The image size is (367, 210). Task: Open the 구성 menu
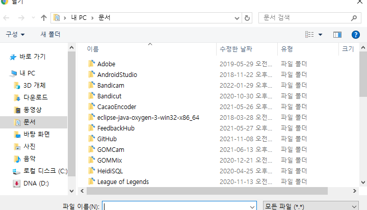pos(15,35)
